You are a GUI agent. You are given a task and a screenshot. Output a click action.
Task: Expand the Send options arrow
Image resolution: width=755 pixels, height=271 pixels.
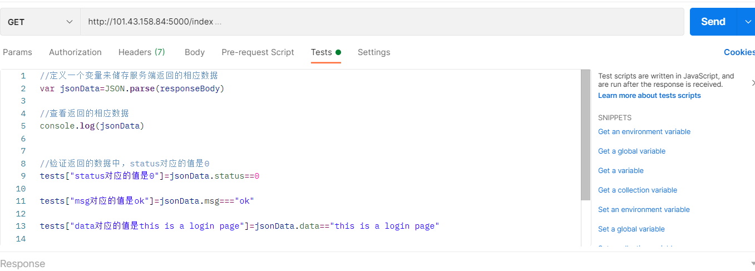pyautogui.click(x=747, y=22)
